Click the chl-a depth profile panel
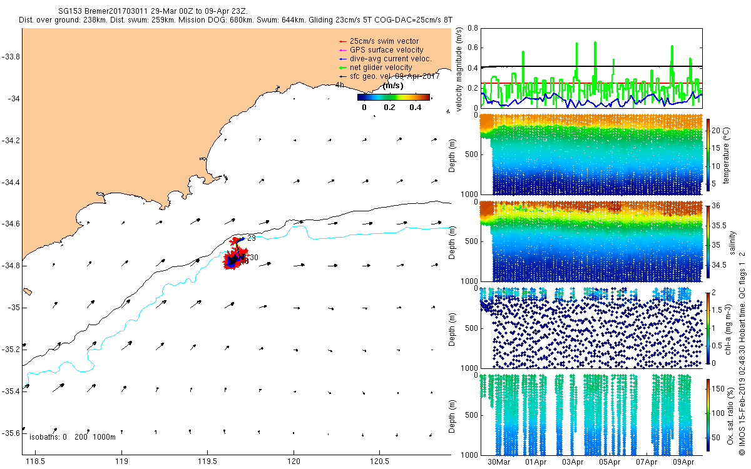751x469 pixels. point(591,328)
